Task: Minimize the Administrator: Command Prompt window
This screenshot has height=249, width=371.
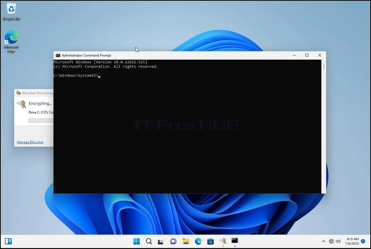Action: [294, 55]
